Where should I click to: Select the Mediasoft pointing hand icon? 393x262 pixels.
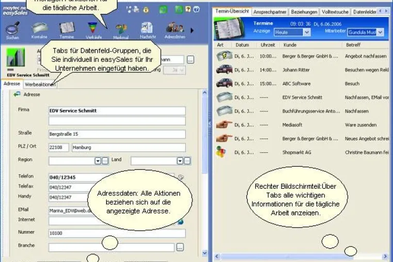tap(224, 124)
